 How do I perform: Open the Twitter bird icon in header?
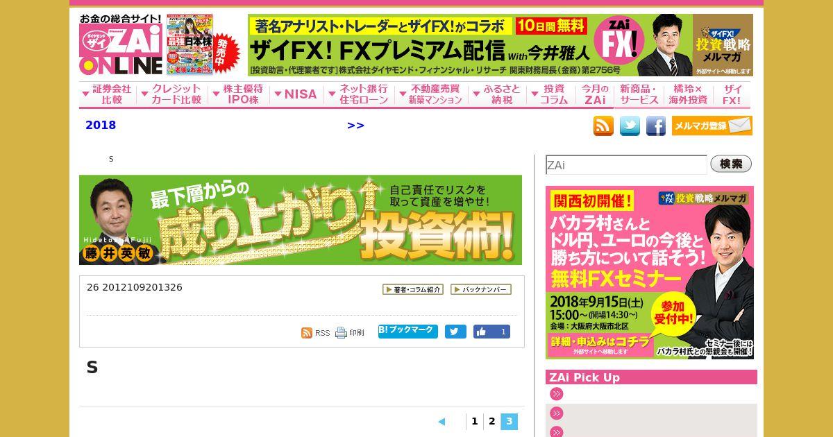630,126
